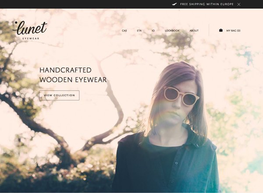Click the lunet script logo

pos(30,28)
